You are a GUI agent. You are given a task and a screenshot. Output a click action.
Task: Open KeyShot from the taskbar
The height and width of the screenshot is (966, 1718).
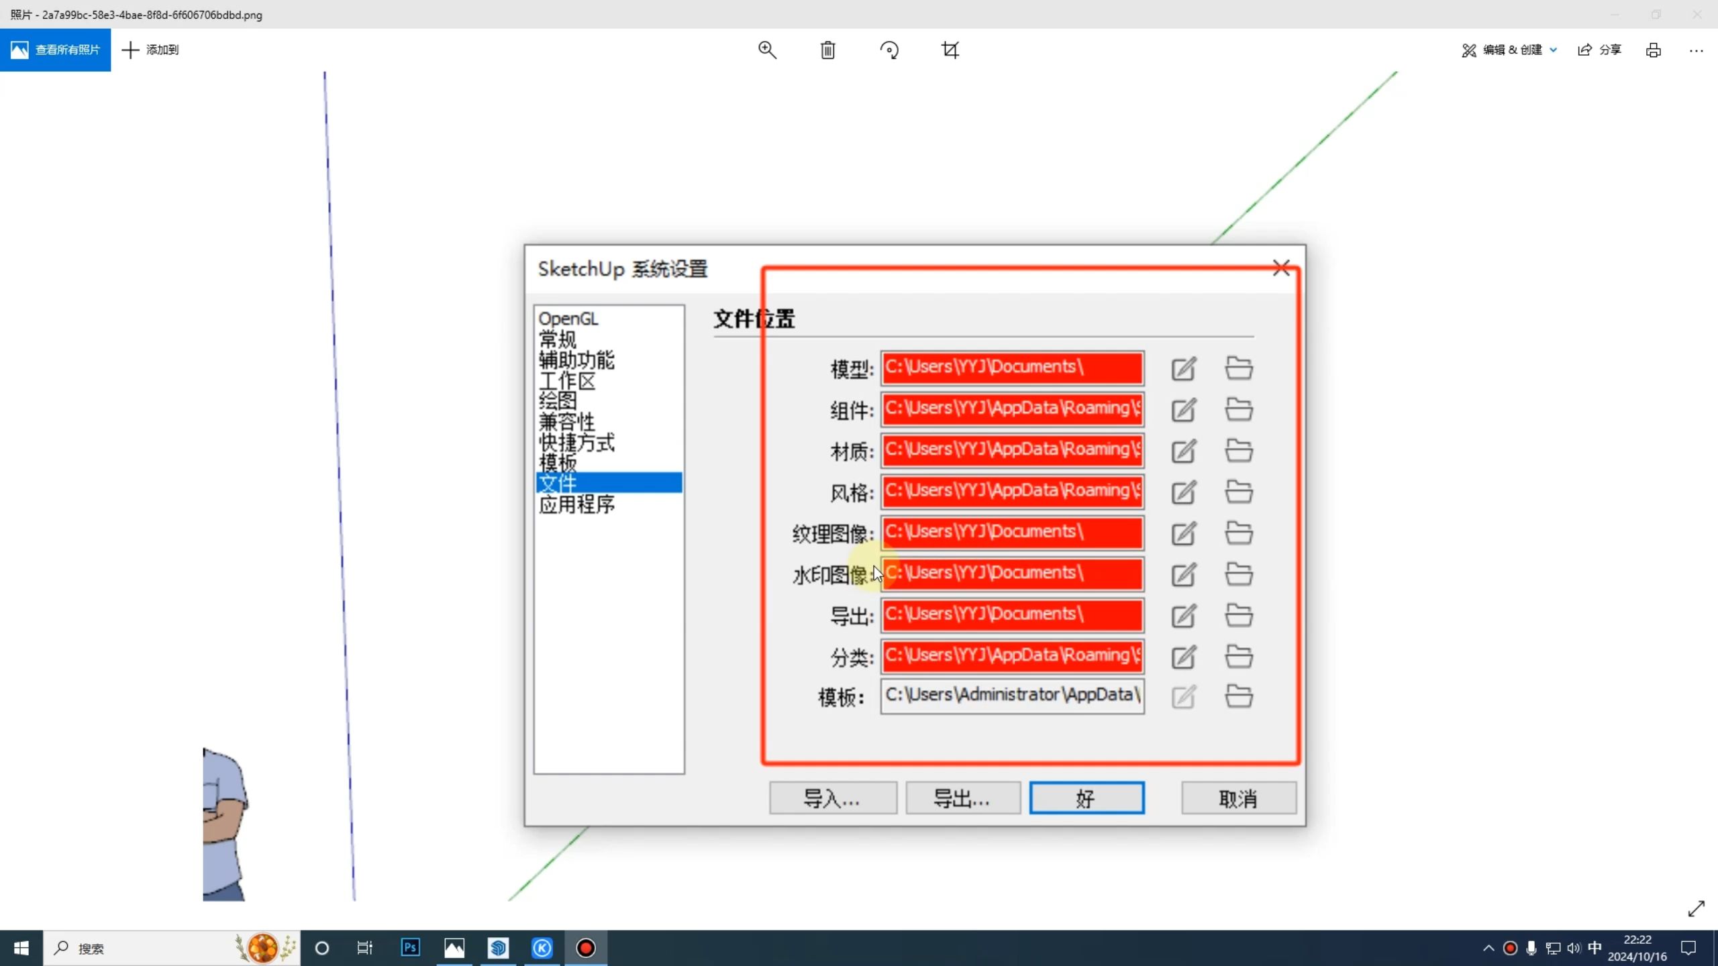(x=542, y=948)
